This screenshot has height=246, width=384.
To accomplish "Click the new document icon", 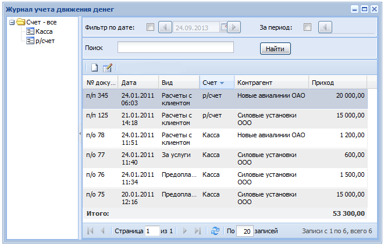I will [x=94, y=67].
